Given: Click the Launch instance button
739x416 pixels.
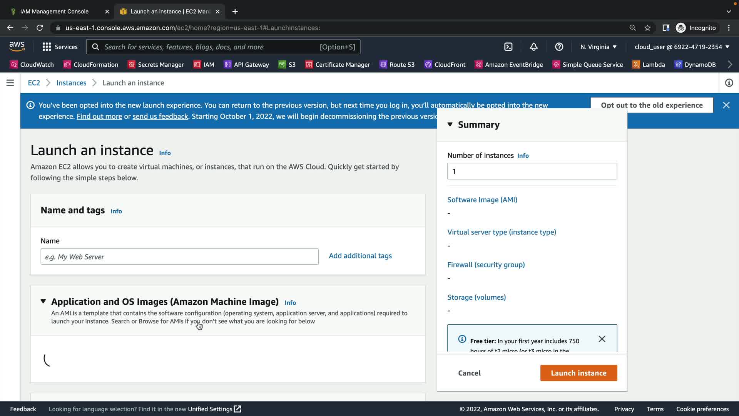Looking at the screenshot, I should 578,373.
